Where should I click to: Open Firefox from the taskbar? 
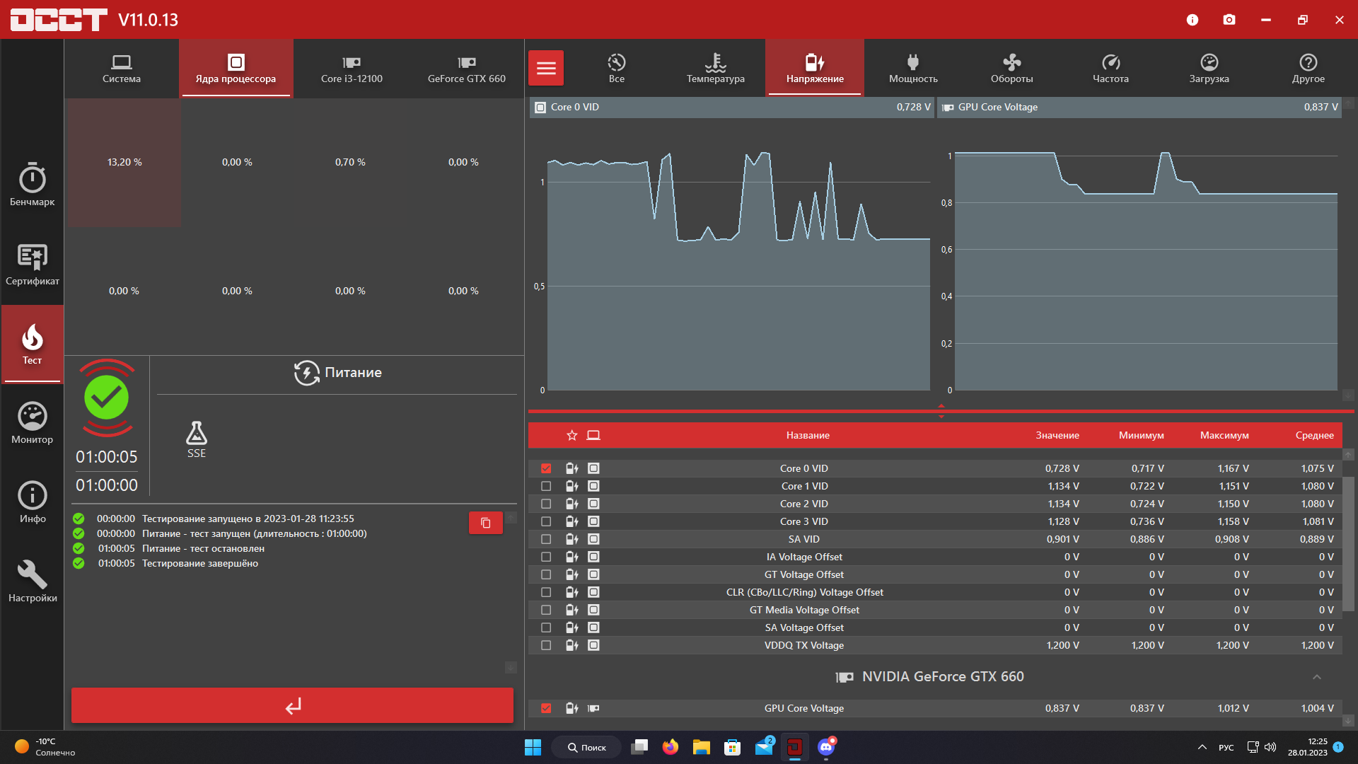coord(670,747)
